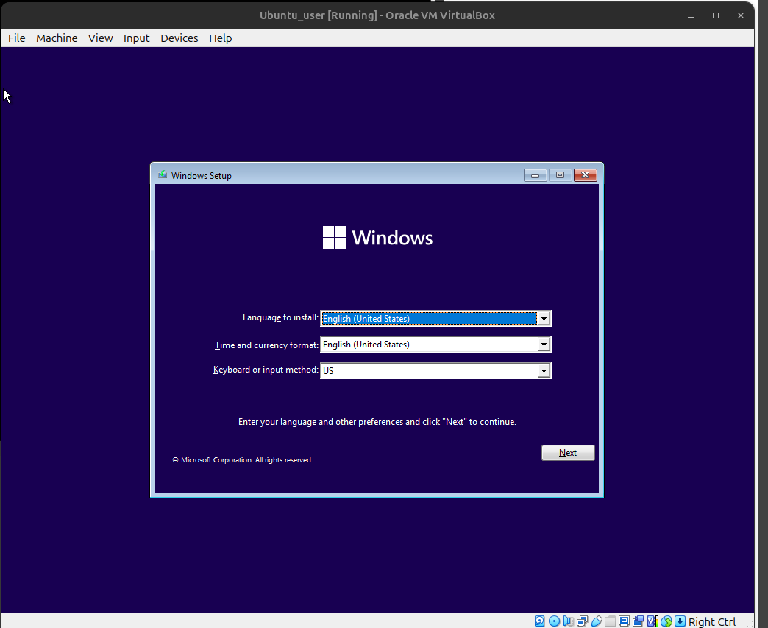Image resolution: width=768 pixels, height=628 pixels.
Task: Maximize the VirtualBox window
Action: 716,15
